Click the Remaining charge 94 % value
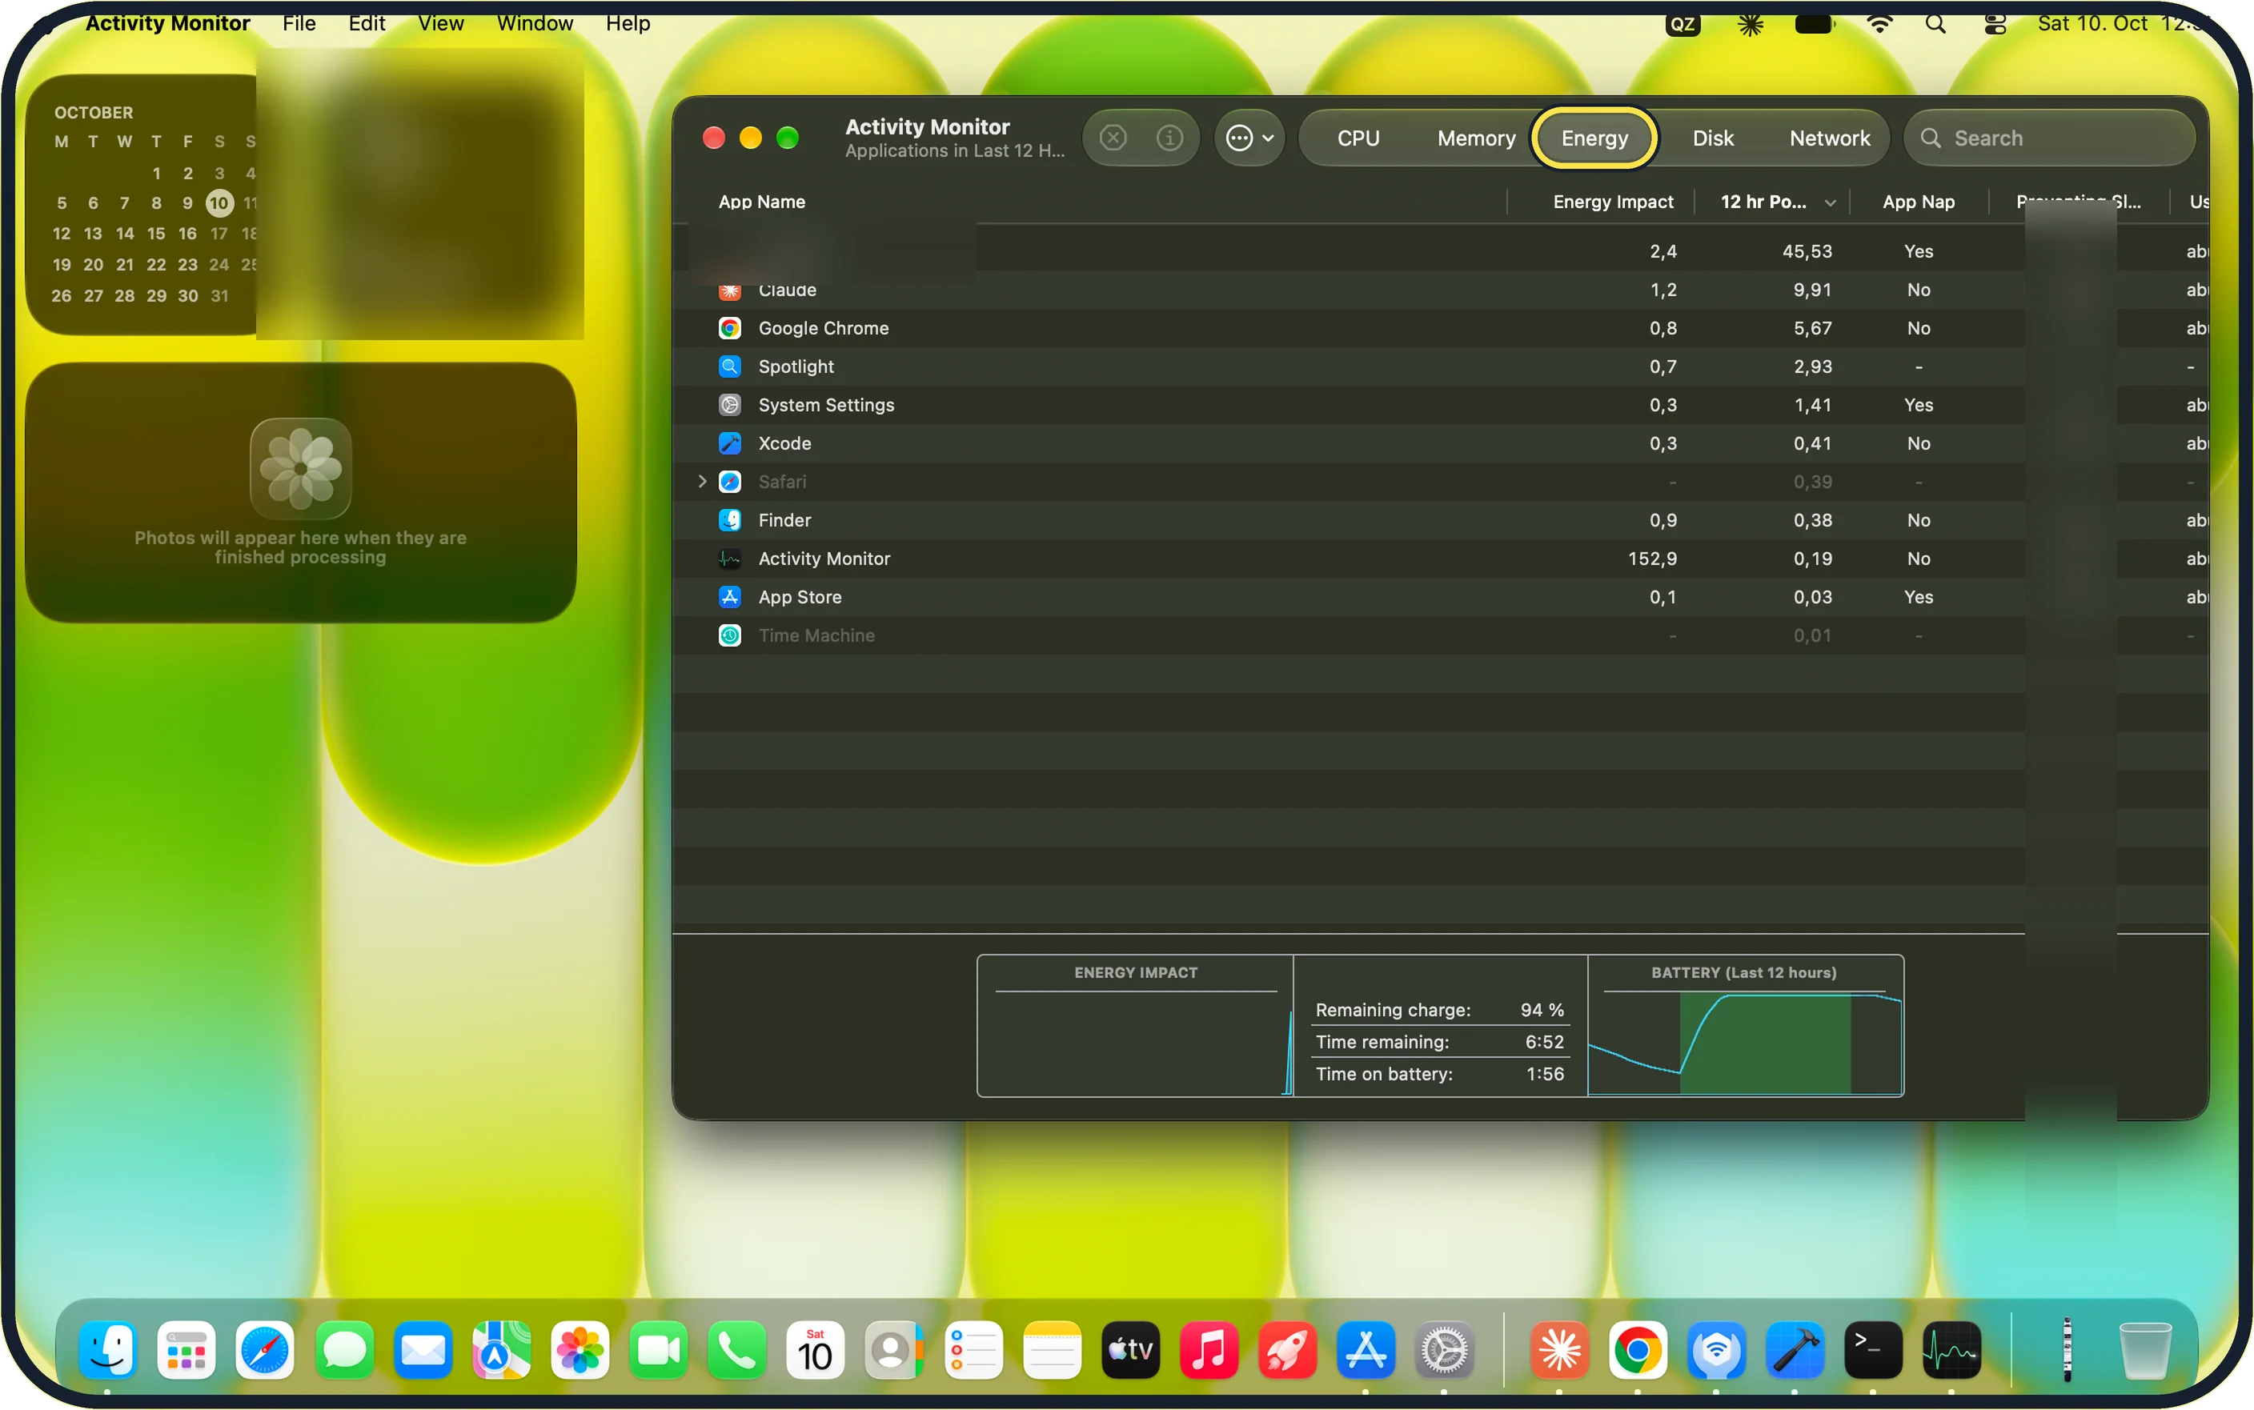 [1542, 1010]
